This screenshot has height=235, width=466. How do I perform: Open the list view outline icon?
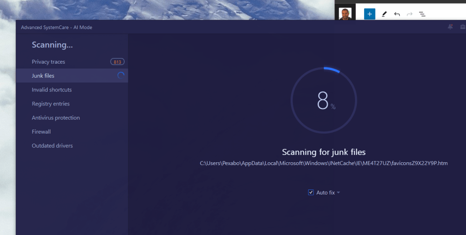(x=422, y=14)
